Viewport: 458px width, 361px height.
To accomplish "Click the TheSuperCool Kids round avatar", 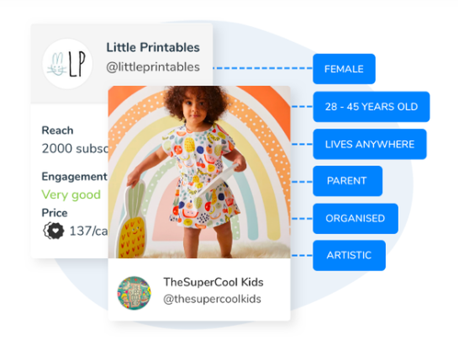I will pos(134,293).
